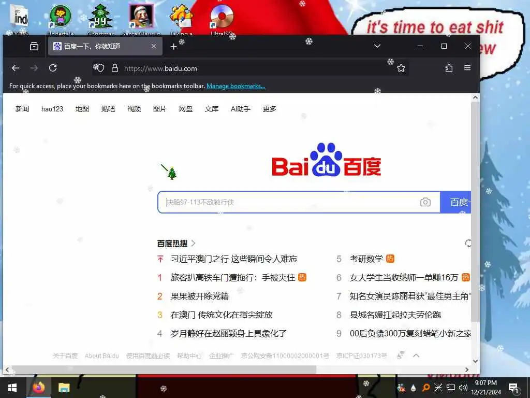The image size is (530, 398).
Task: Expand the 百度热搜 arrow chevron
Action: coord(194,243)
